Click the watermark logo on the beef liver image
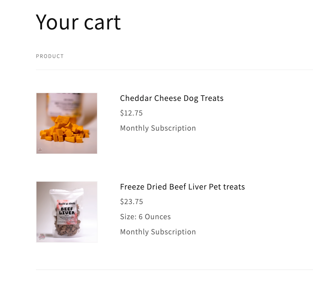Viewport: 313px width, 291px height. click(x=42, y=236)
